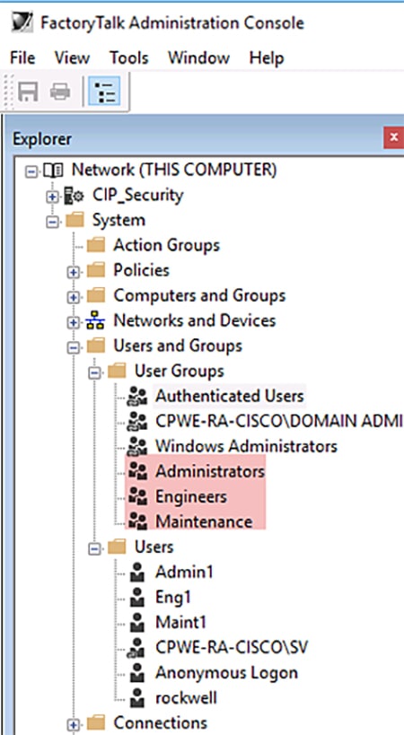Collapse the User Groups folder
Screen dimensions: 404x735
point(94,373)
